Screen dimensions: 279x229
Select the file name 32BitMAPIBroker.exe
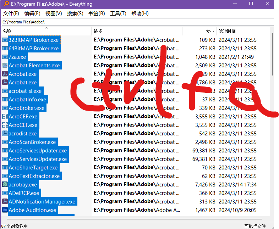coord(33,40)
